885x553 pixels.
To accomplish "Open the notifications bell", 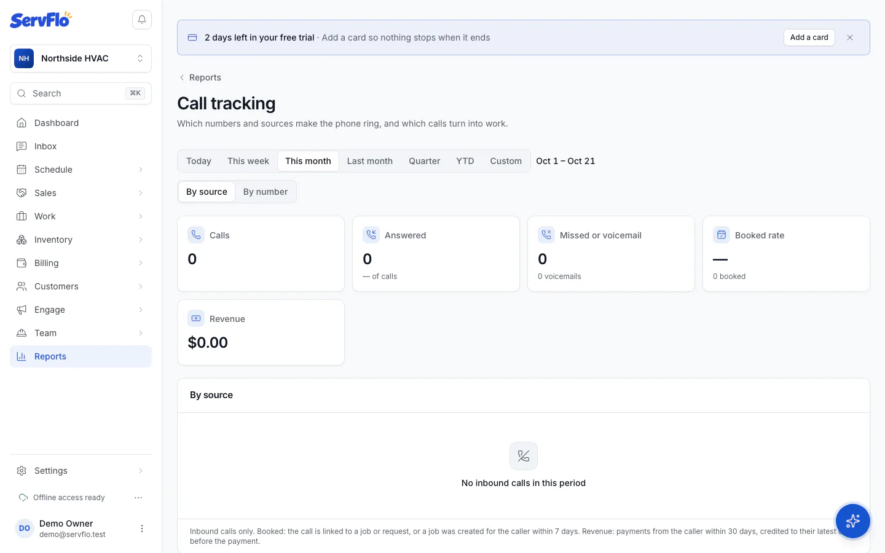I will [142, 20].
